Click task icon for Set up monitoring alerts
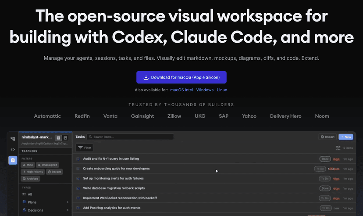The width and height of the screenshot is (363, 216). click(x=78, y=178)
